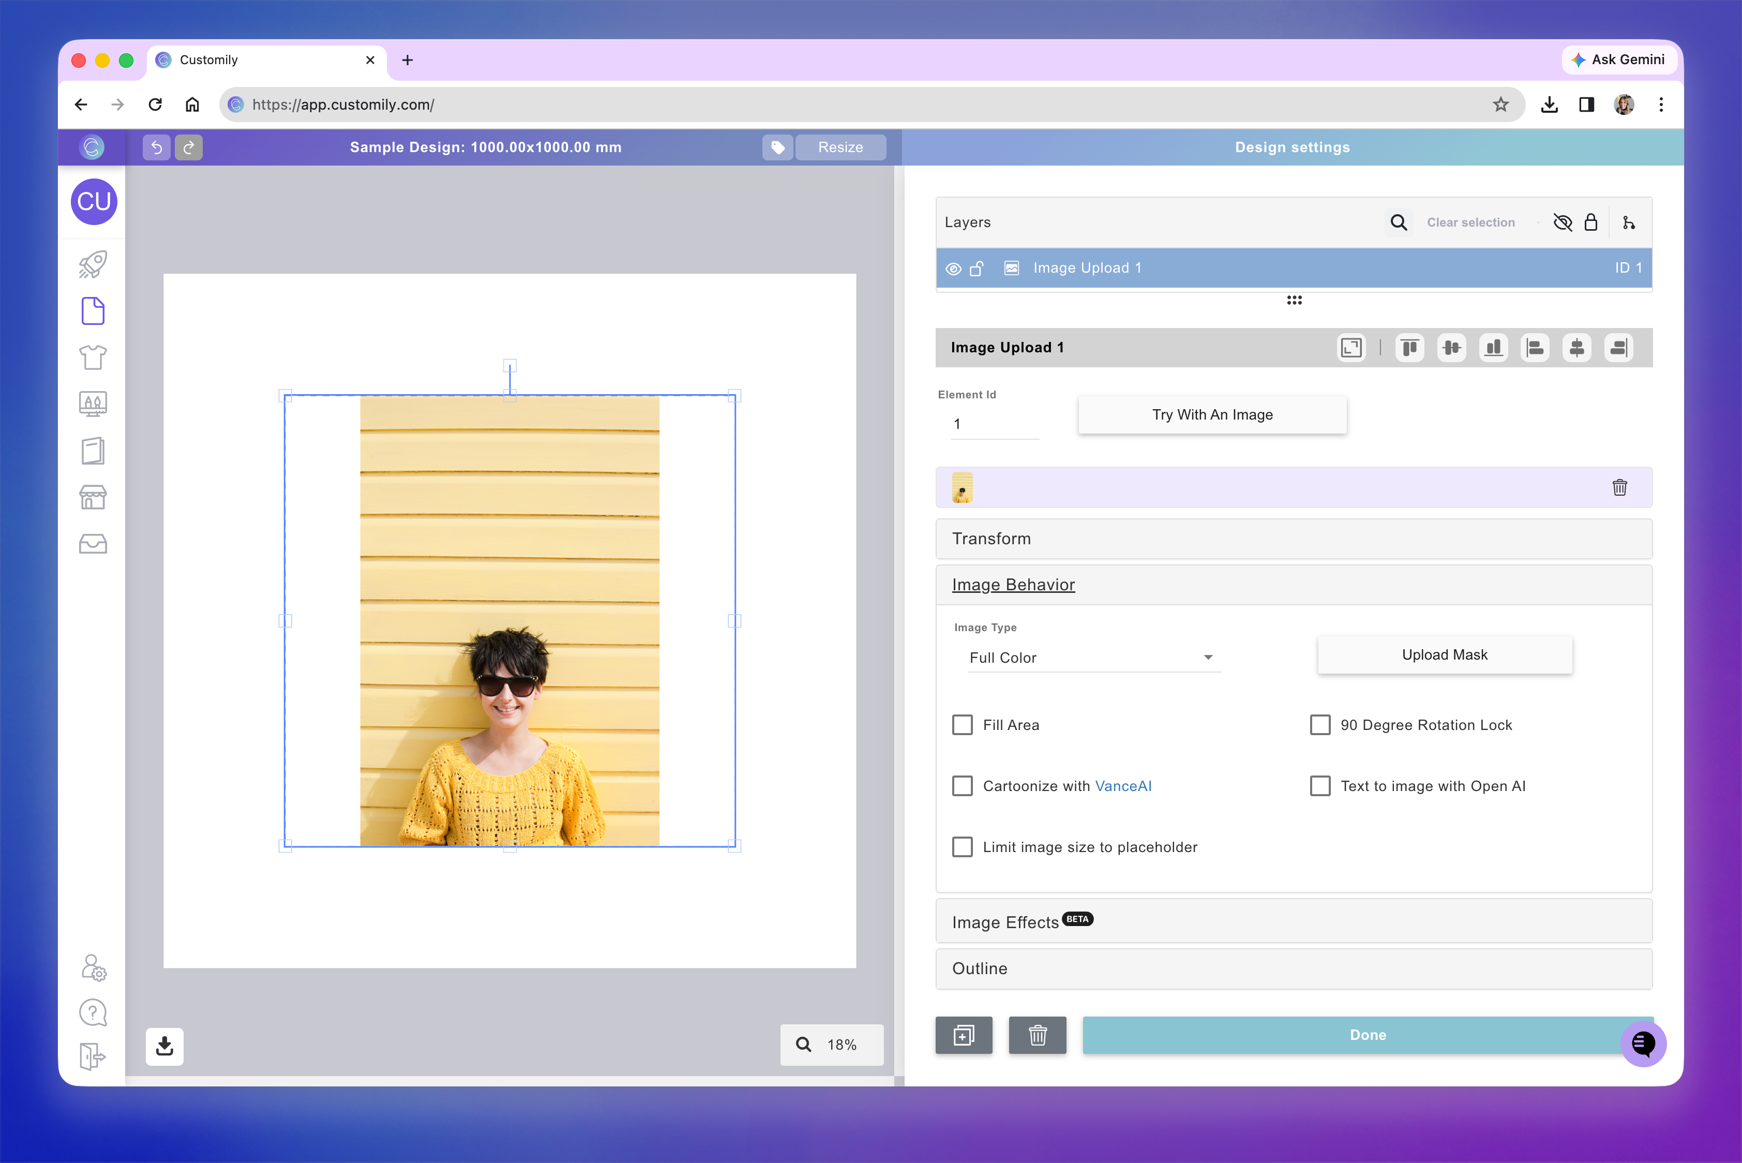Enable Cartoonize with VanceAI checkbox
Image resolution: width=1742 pixels, height=1163 pixels.
(963, 785)
